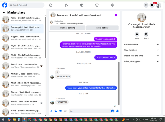Open Calculator from taskbar

click(19, 119)
